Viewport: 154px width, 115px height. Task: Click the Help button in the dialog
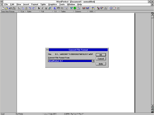pos(101,64)
